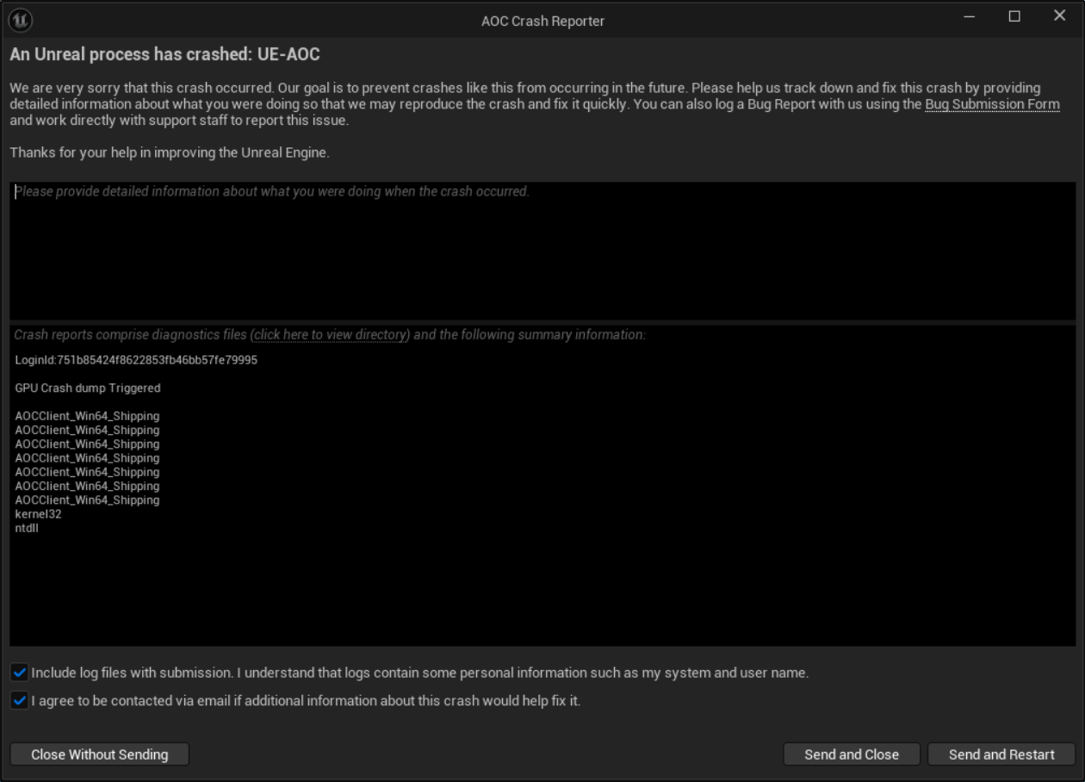Click the Unreal Engine logo icon
Image resolution: width=1085 pixels, height=782 pixels.
tap(22, 20)
